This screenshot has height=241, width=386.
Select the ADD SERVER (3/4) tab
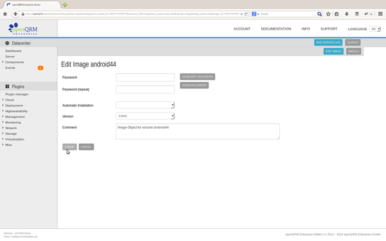coord(328,43)
